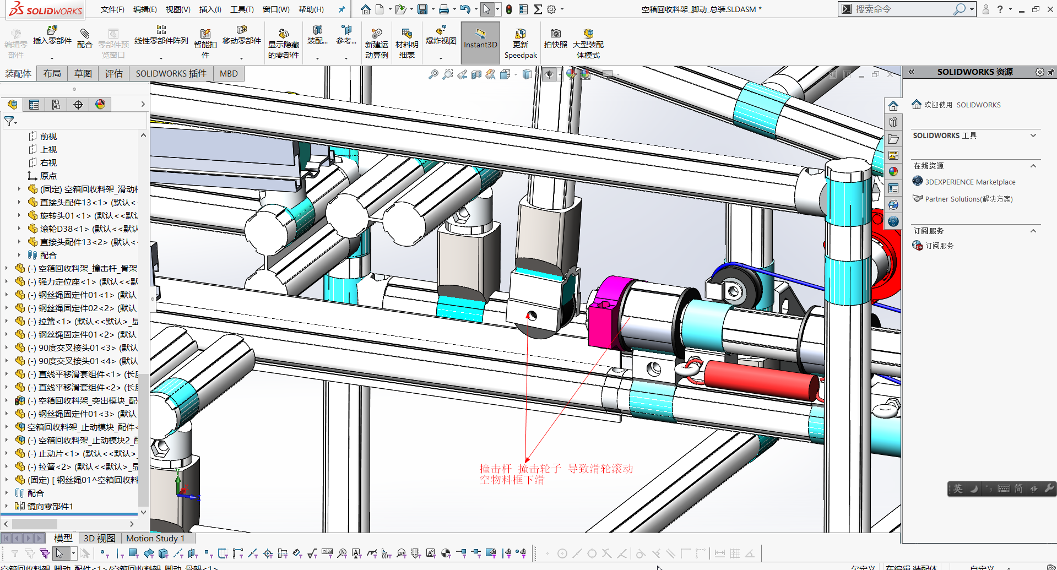The height and width of the screenshot is (570, 1057).
Task: Select the 前视 plane in tree
Action: click(x=48, y=136)
